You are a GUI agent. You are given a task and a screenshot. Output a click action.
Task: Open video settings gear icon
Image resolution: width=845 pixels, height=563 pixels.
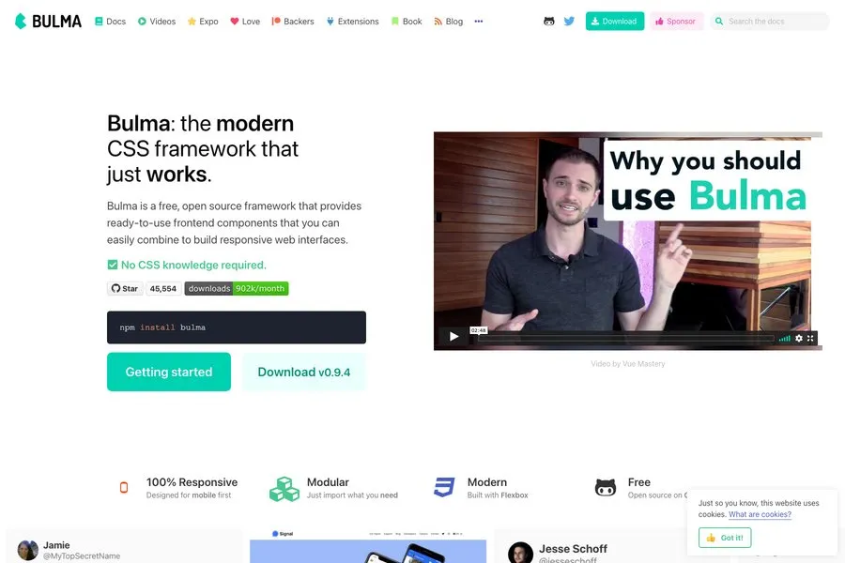799,338
